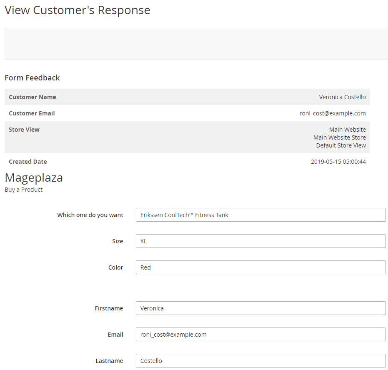The width and height of the screenshot is (388, 370).
Task: Click the "View Customer's Response" page title
Action: pos(78,10)
